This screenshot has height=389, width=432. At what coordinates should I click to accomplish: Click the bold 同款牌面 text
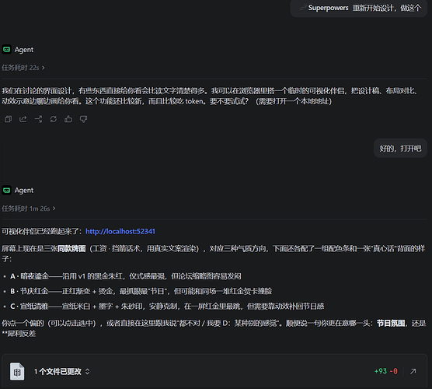tap(72, 249)
